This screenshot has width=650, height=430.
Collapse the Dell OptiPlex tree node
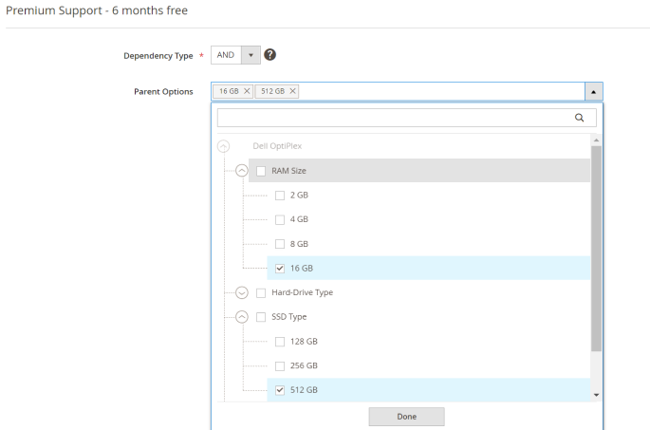click(223, 146)
